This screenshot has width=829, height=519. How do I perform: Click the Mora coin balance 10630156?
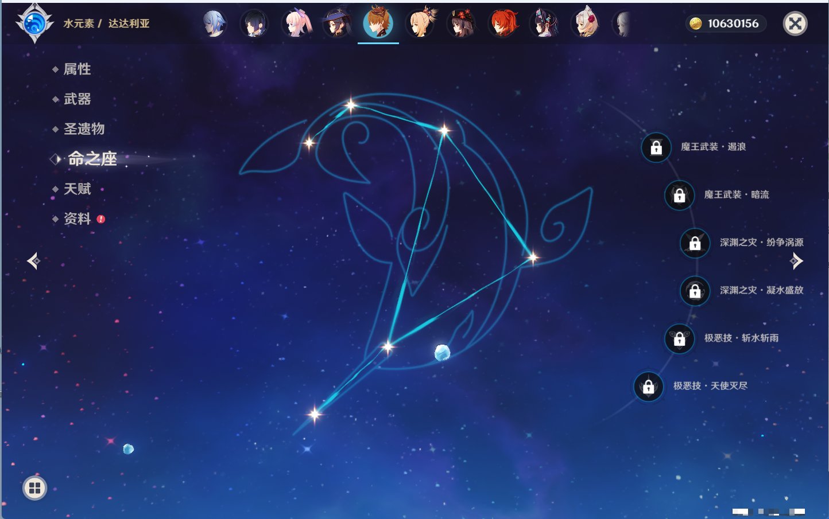coord(725,24)
